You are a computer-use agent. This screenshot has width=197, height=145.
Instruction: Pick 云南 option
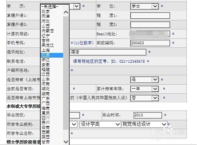[52, 127]
